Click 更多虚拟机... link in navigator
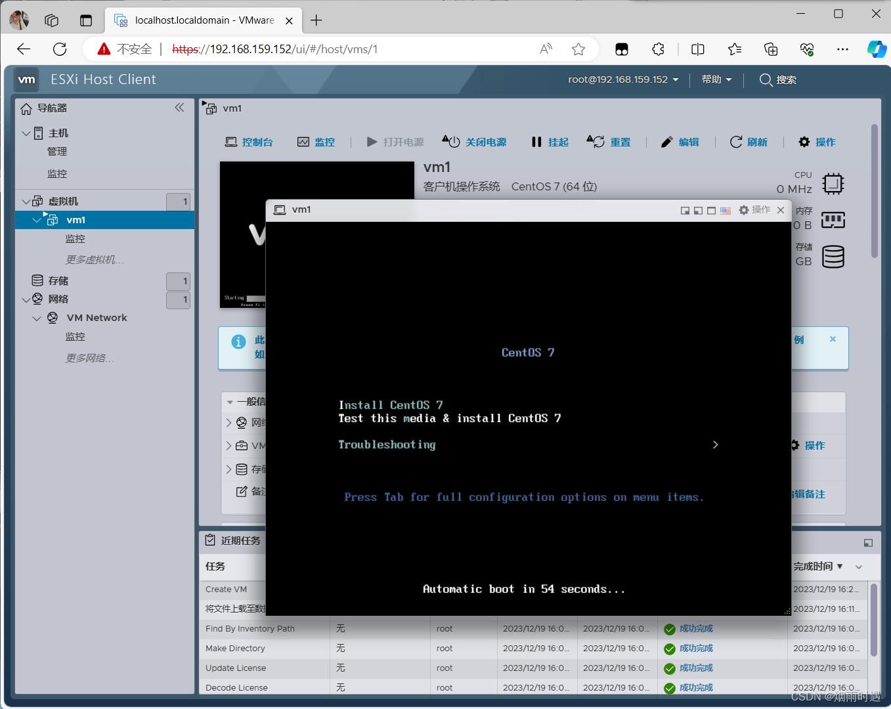 point(95,260)
